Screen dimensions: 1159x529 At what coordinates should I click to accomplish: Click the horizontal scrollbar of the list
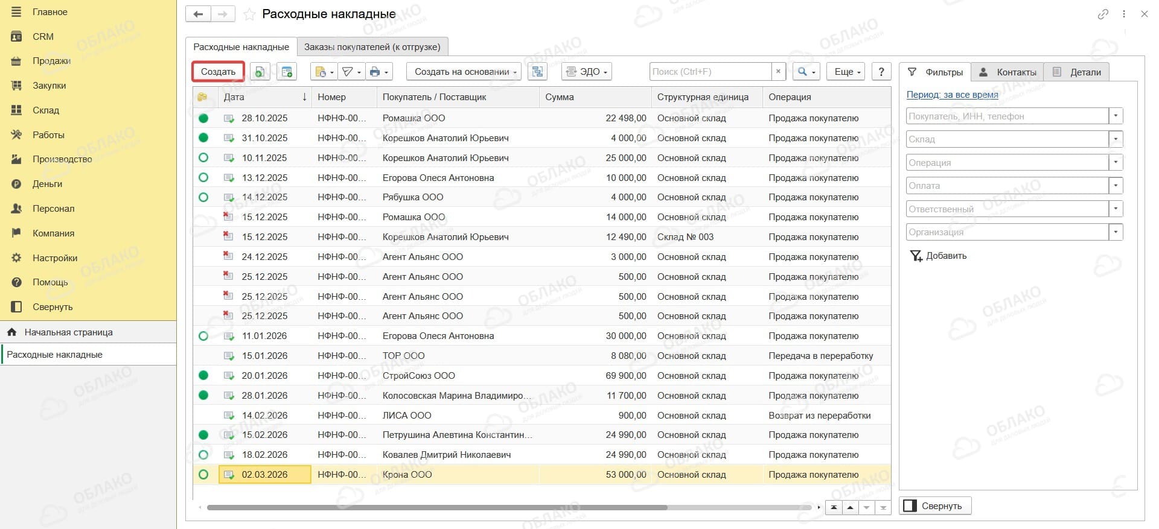pyautogui.click(x=437, y=508)
